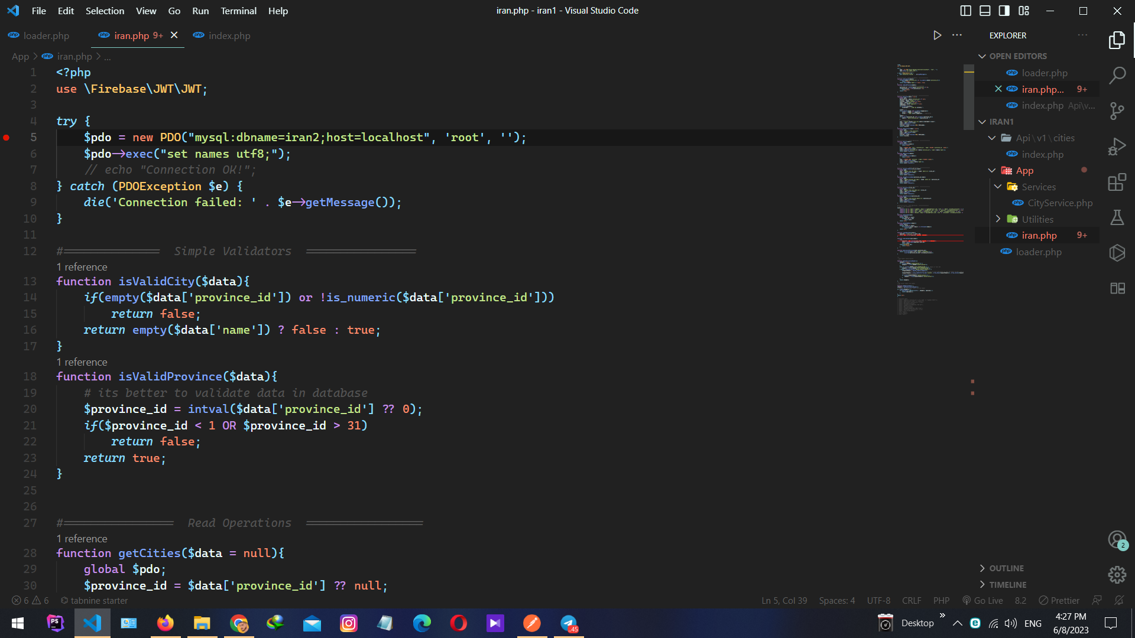1135x638 pixels.
Task: Toggle Panel layout icon in title bar
Action: pyautogui.click(x=985, y=11)
